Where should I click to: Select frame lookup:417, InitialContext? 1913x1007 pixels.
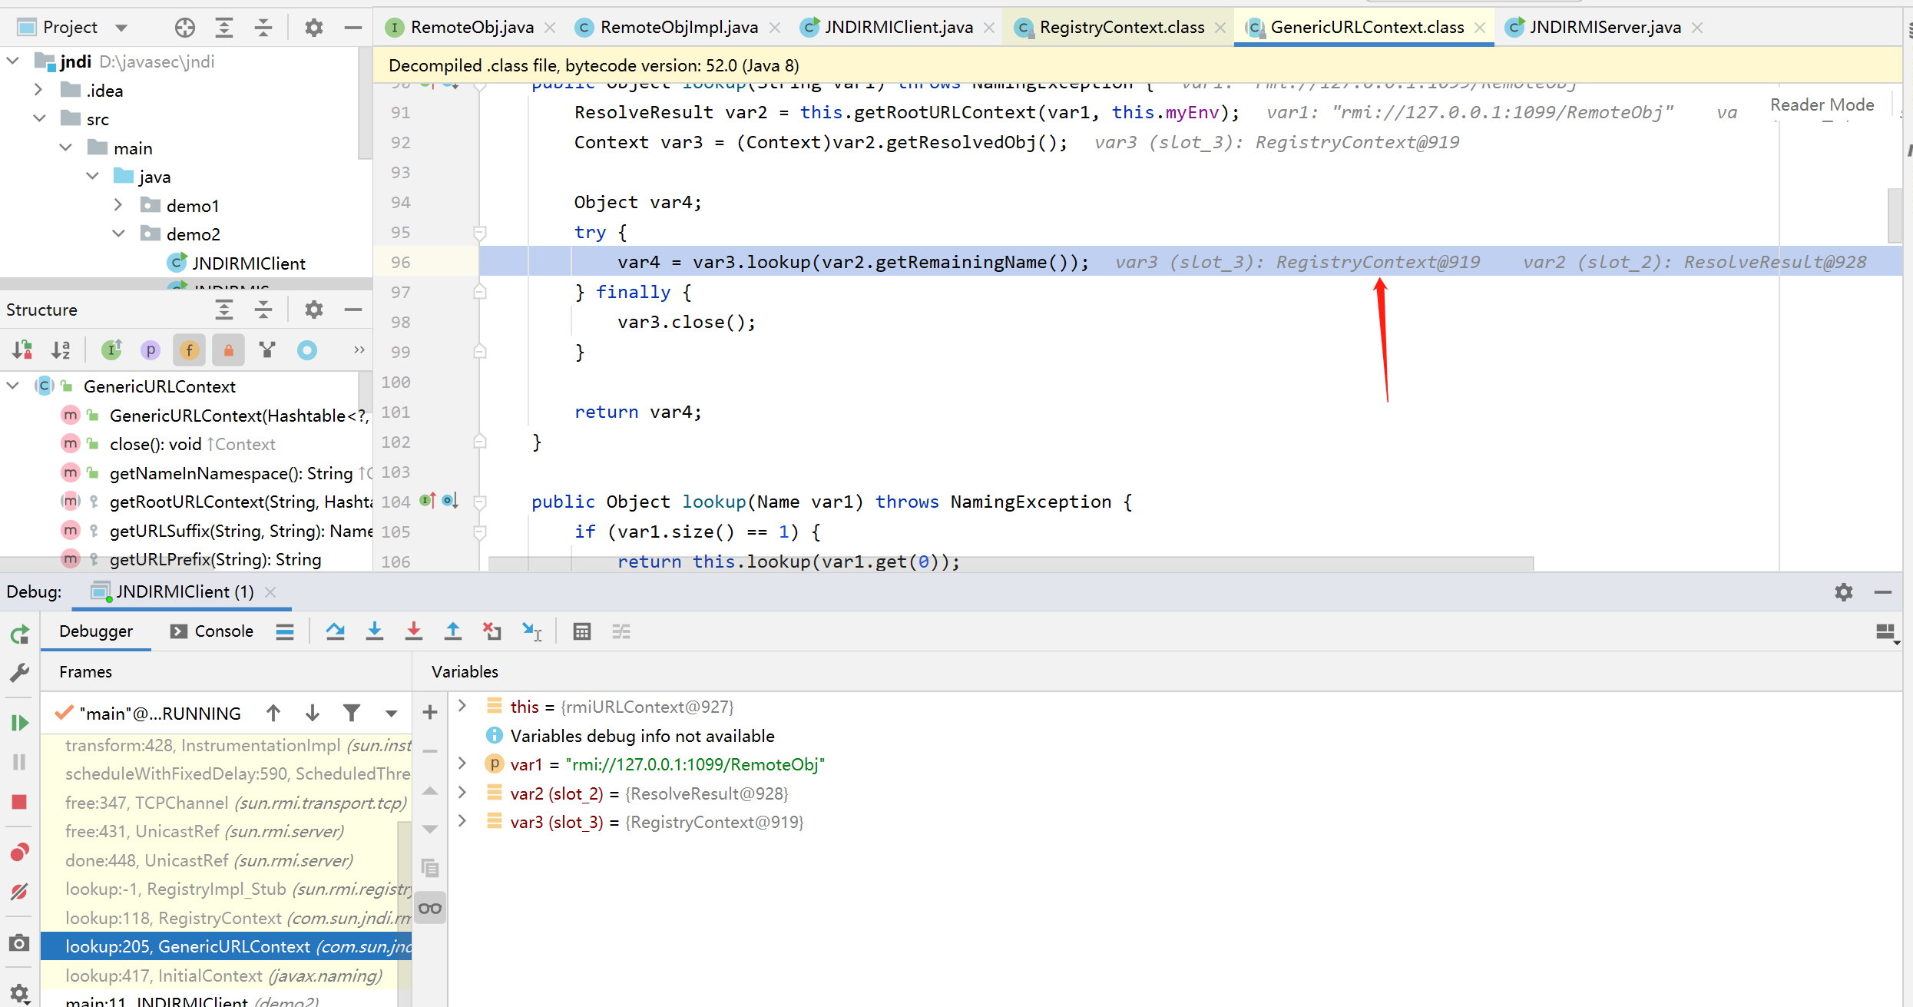(226, 976)
